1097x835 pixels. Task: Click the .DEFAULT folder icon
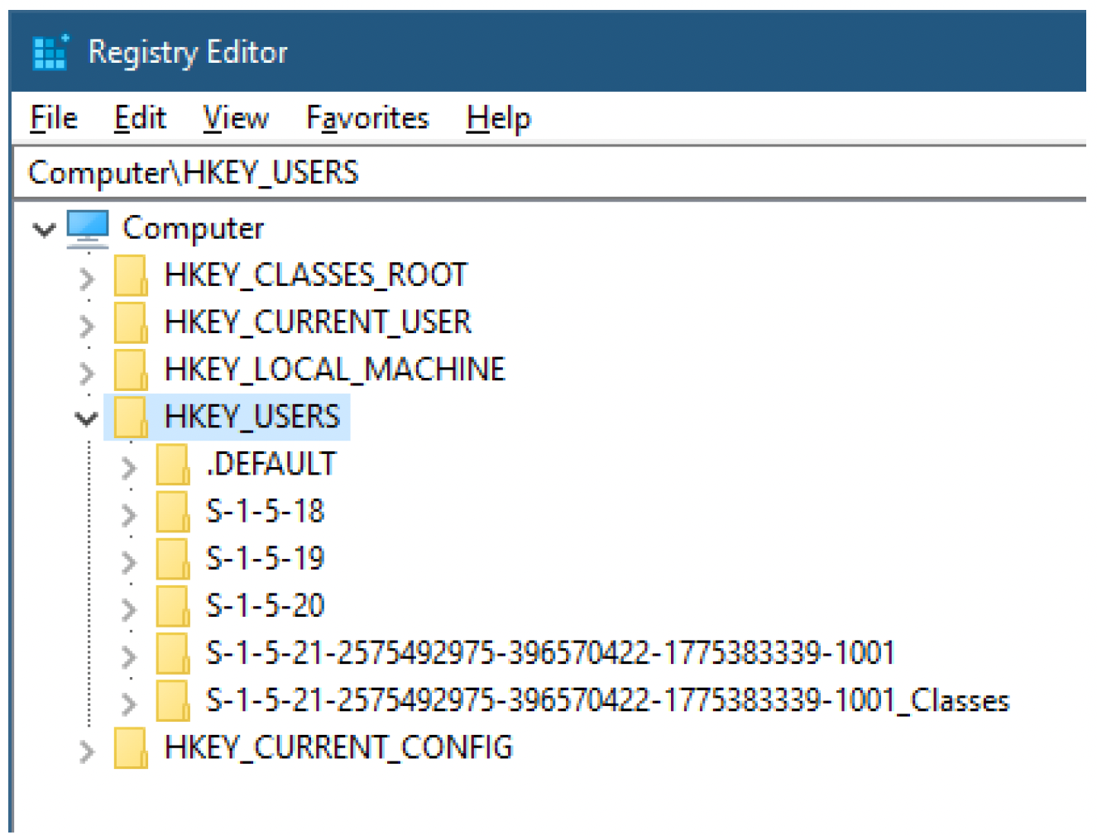click(x=173, y=465)
